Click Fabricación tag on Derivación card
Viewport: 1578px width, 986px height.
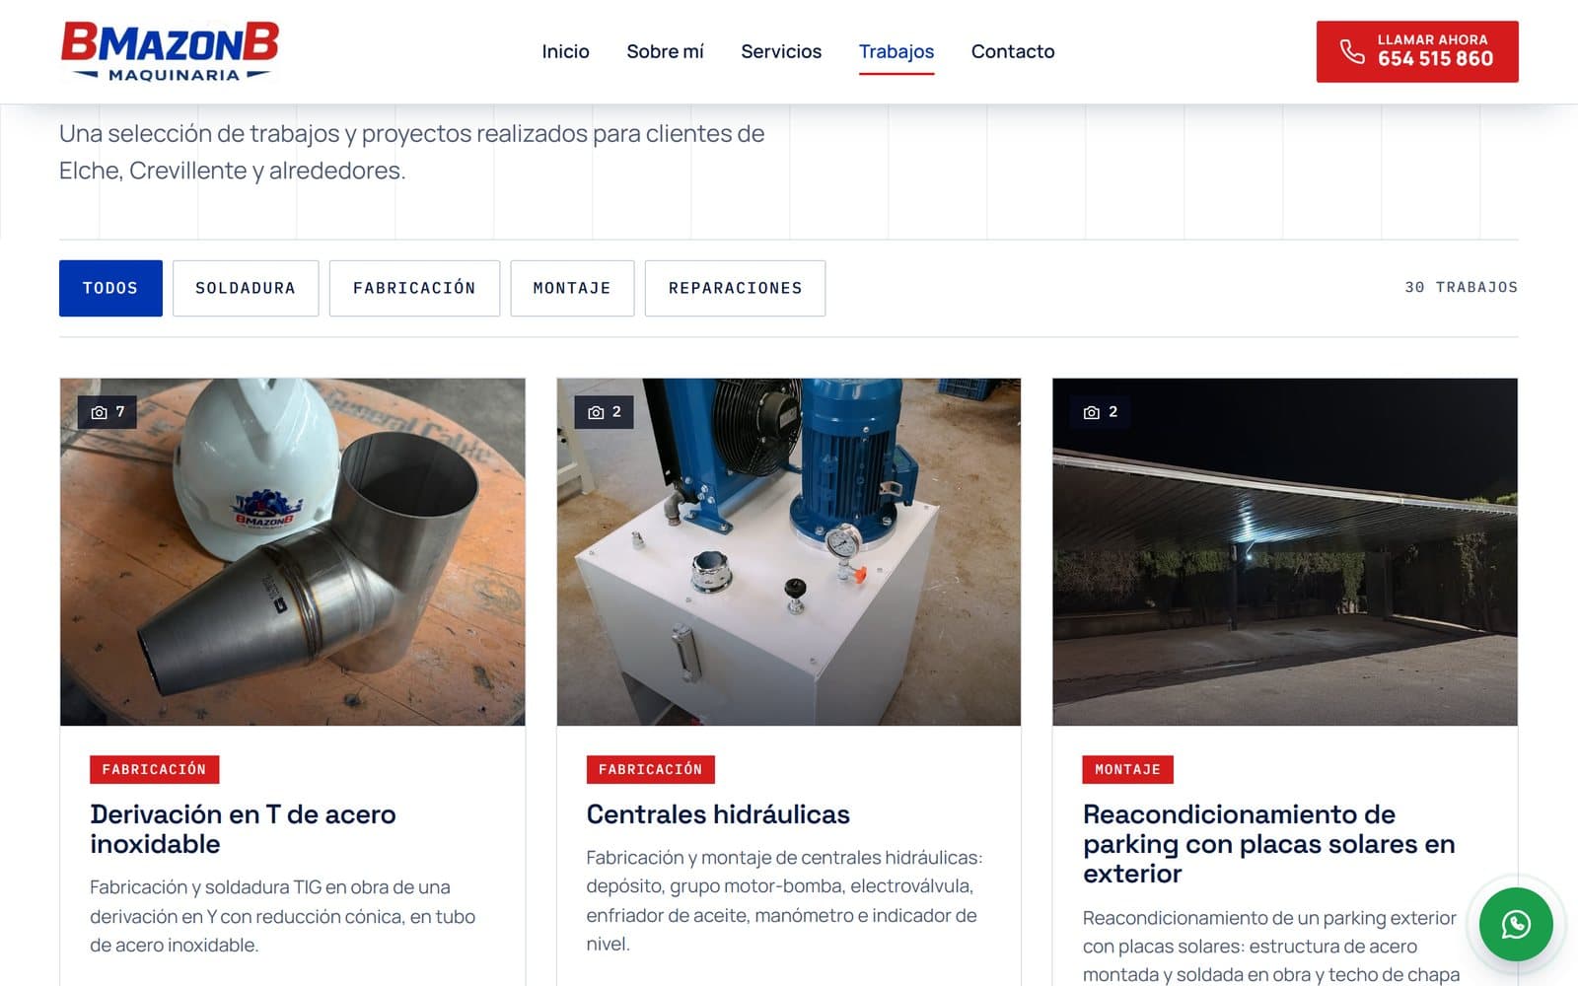(x=155, y=769)
